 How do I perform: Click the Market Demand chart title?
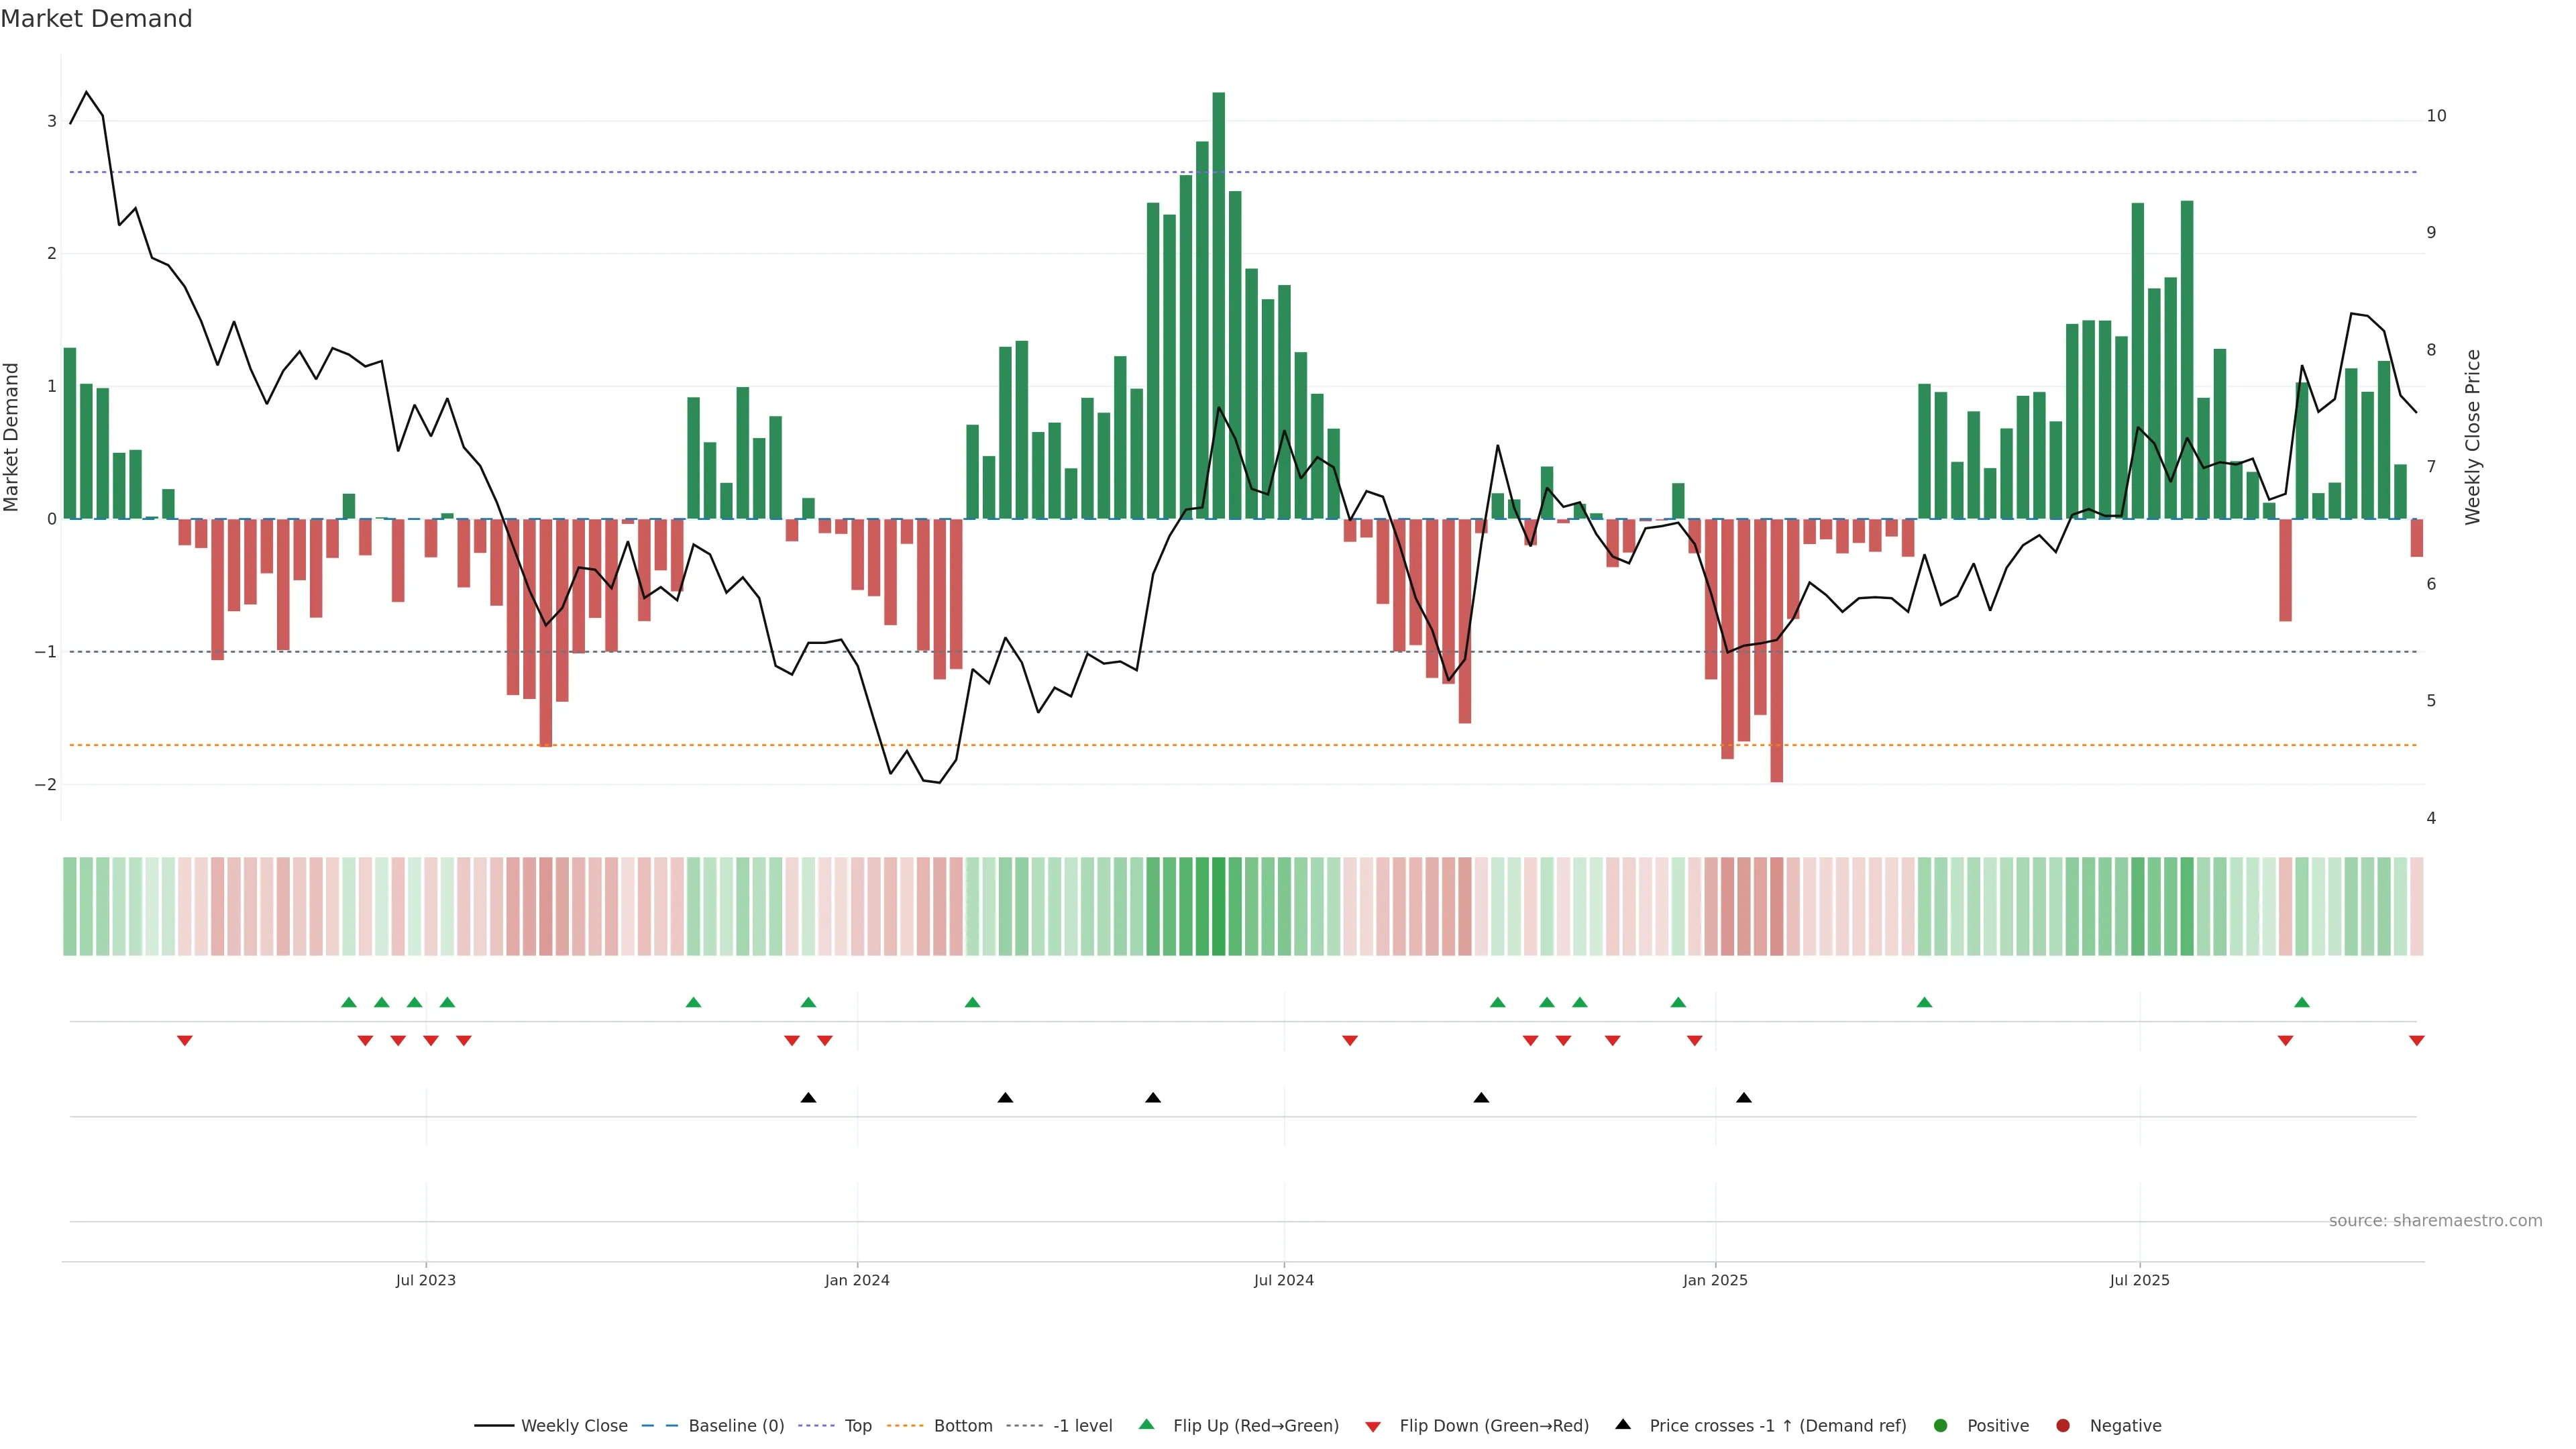[x=96, y=19]
